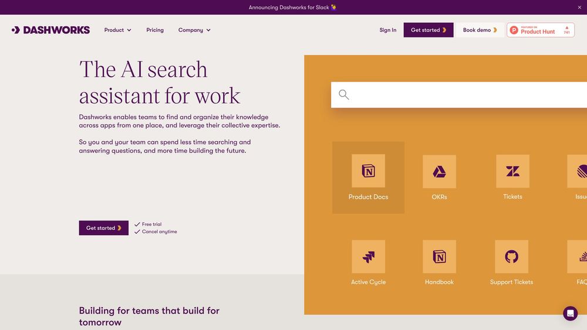Viewport: 587px width, 330px height.
Task: Click the 'OKRs' label
Action: pyautogui.click(x=439, y=197)
